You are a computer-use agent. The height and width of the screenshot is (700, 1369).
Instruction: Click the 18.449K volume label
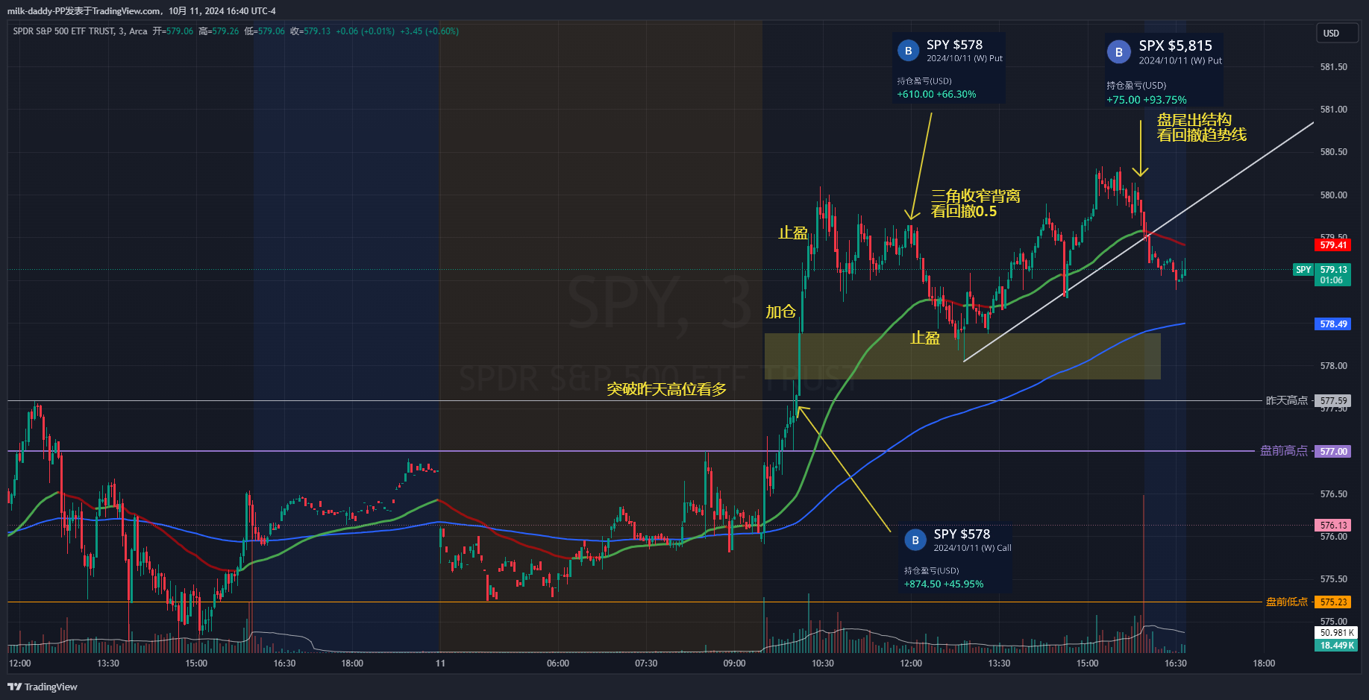(1335, 646)
